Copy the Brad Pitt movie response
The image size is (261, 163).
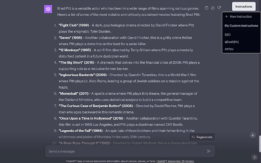[x=206, y=8]
